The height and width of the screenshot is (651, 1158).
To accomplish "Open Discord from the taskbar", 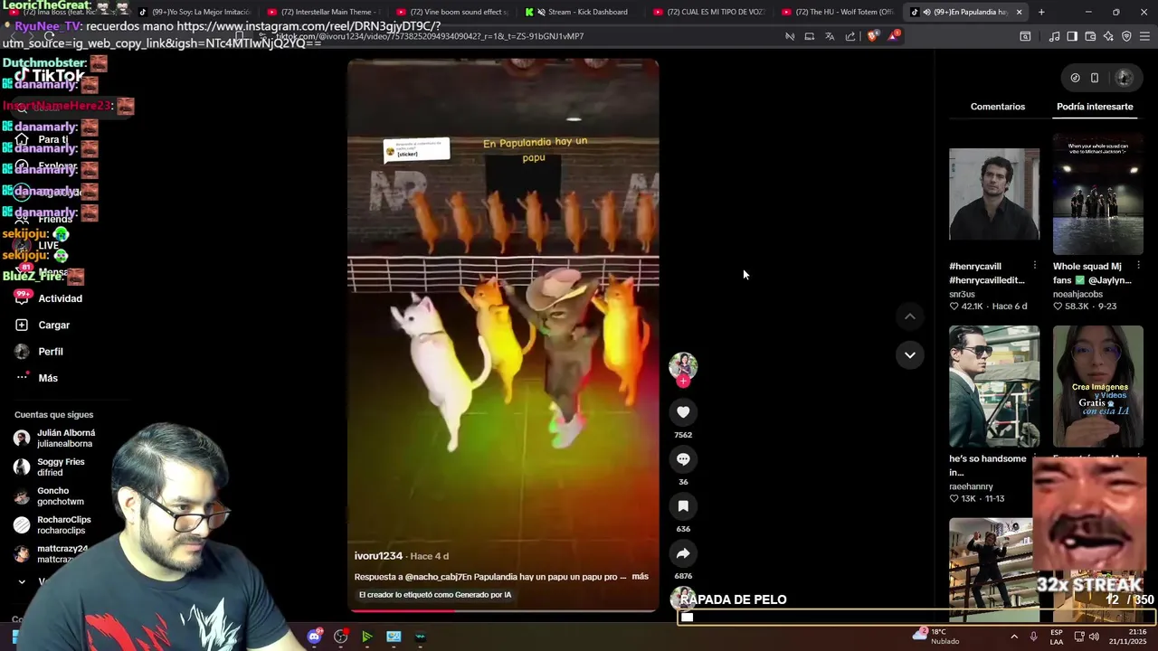I will tap(314, 637).
